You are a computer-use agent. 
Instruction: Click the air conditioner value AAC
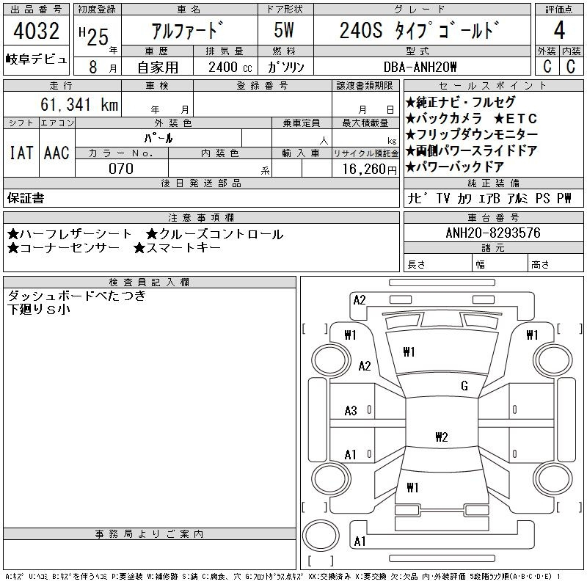[56, 153]
